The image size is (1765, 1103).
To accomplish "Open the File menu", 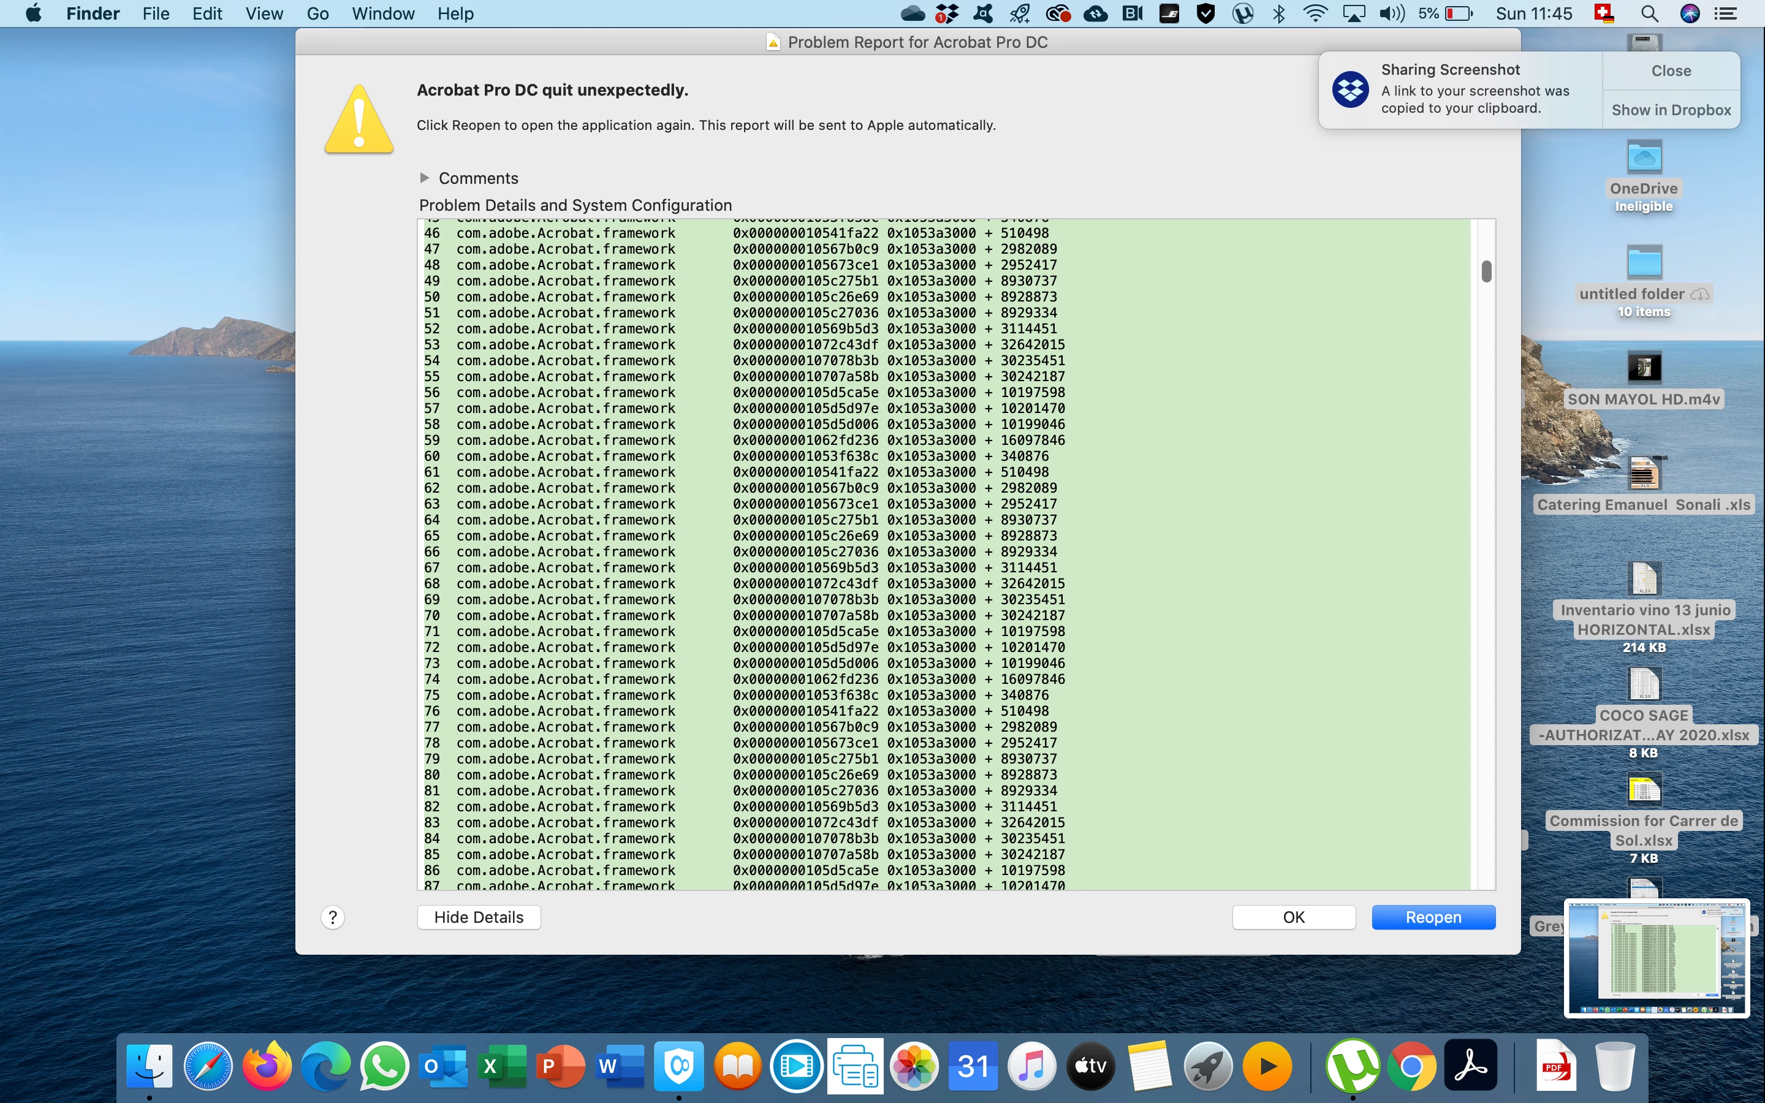I will point(155,13).
